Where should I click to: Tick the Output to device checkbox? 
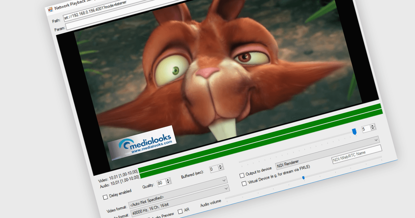pyautogui.click(x=242, y=176)
